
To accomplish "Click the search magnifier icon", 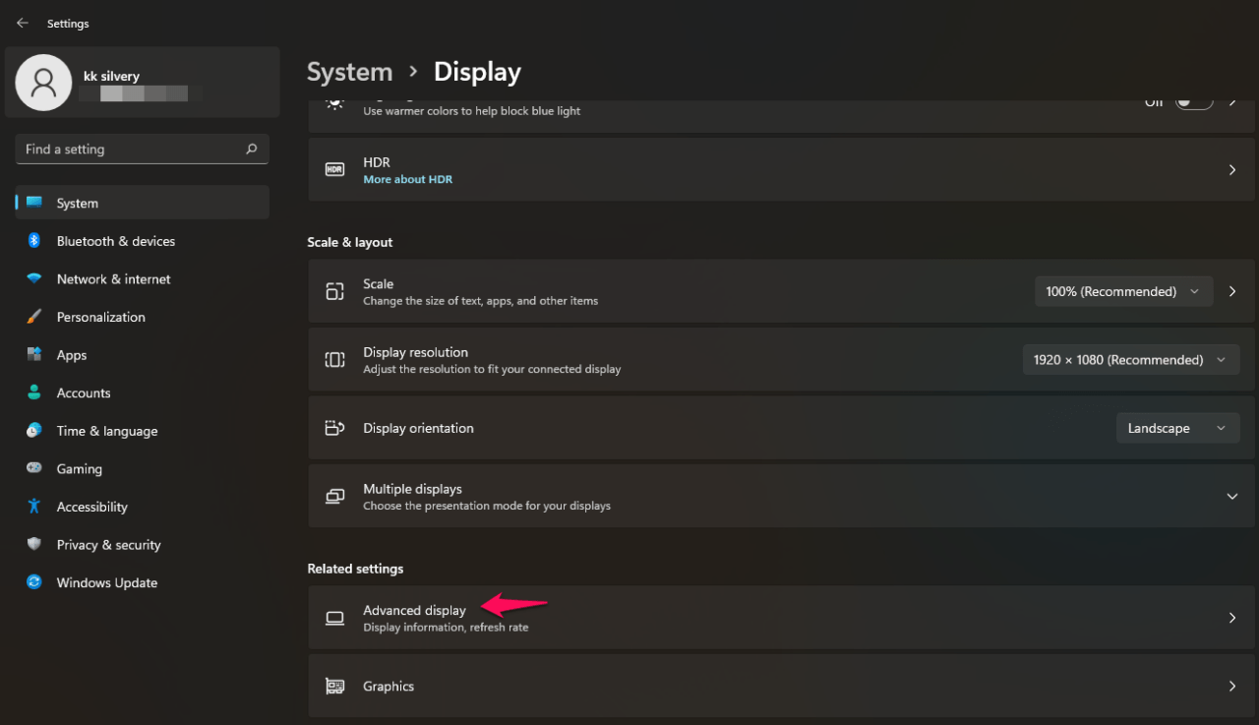I will click(252, 150).
